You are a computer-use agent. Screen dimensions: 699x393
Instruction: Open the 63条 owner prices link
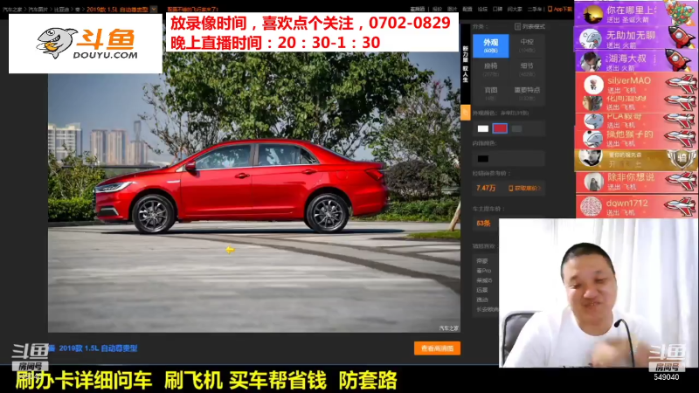tap(483, 224)
